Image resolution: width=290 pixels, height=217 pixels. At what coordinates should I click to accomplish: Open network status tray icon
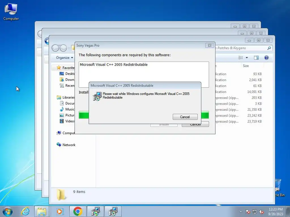(x=255, y=212)
